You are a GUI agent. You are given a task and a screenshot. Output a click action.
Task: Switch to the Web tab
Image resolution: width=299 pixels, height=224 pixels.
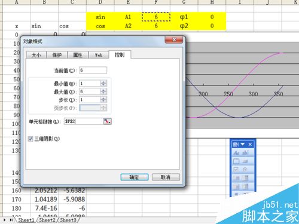[x=99, y=55]
